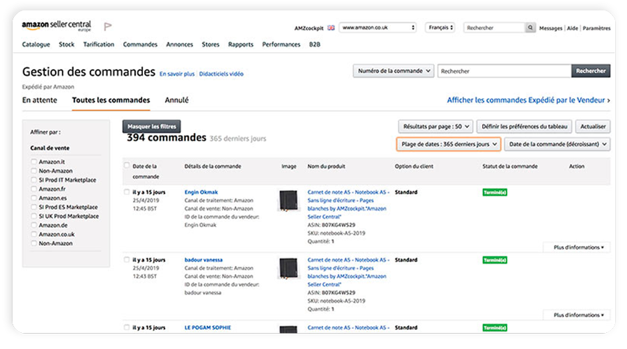Open the Numéro de la commande dropdown
The width and height of the screenshot is (627, 349).
[x=394, y=71]
